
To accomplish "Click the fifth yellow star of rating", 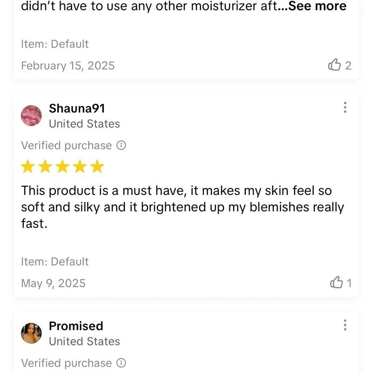I will click(x=97, y=166).
